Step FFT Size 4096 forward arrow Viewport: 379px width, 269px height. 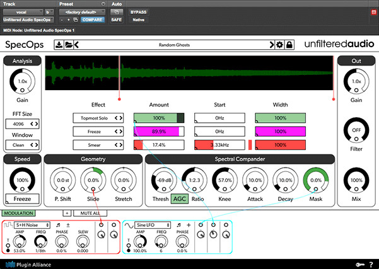37,124
